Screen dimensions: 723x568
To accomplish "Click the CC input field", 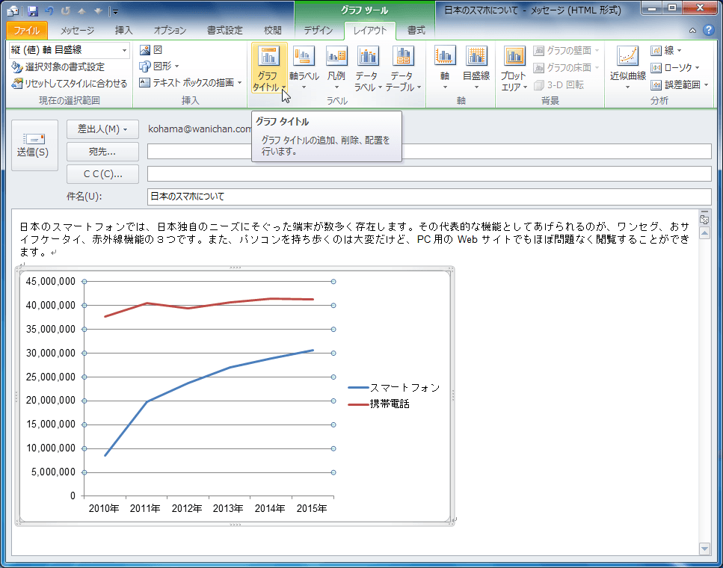I will tap(429, 174).
